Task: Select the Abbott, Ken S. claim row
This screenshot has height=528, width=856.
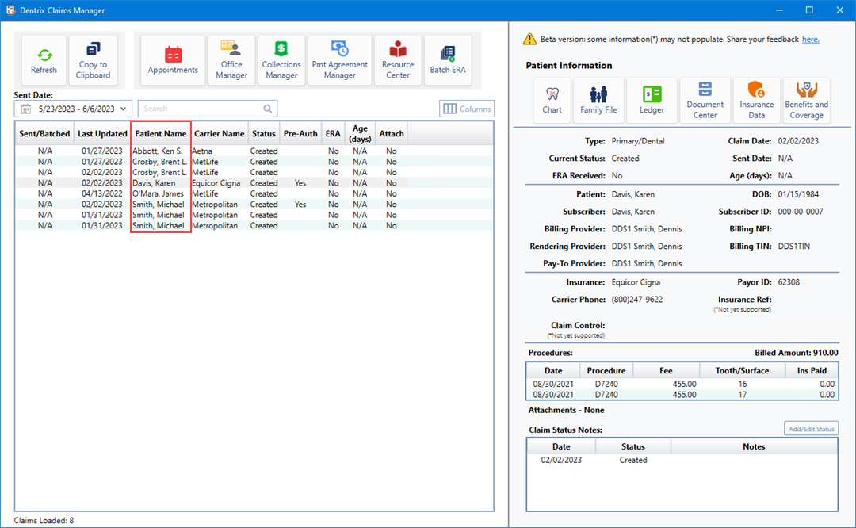Action: tap(254, 151)
